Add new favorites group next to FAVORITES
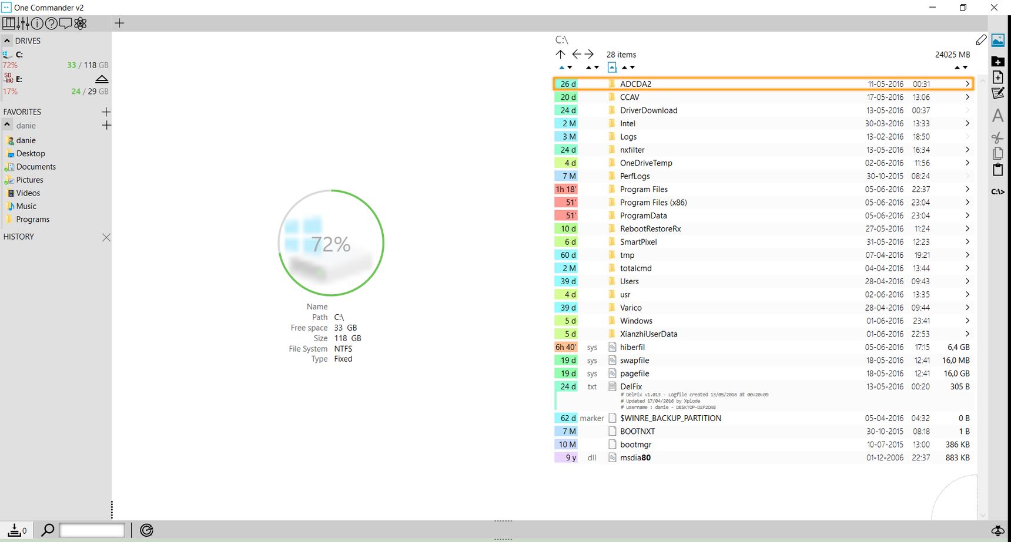 pos(106,112)
